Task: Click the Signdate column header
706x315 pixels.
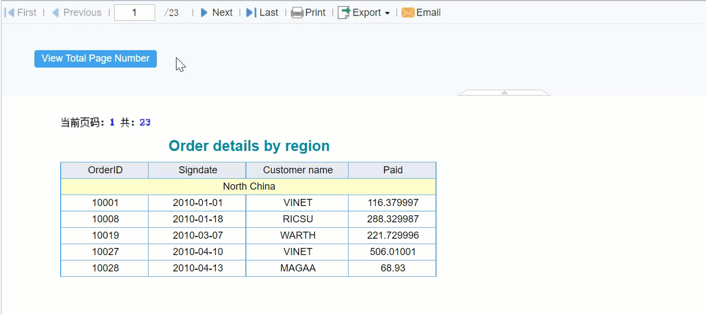Action: (x=197, y=169)
